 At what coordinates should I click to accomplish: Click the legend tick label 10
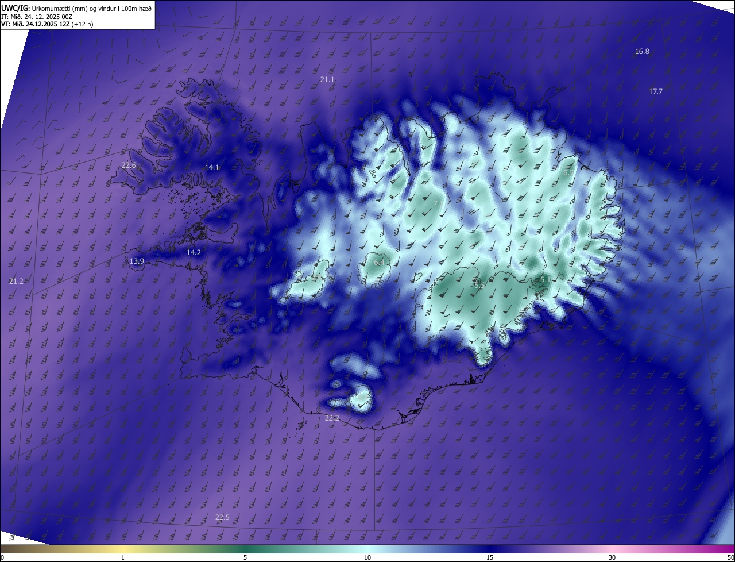tap(367, 558)
